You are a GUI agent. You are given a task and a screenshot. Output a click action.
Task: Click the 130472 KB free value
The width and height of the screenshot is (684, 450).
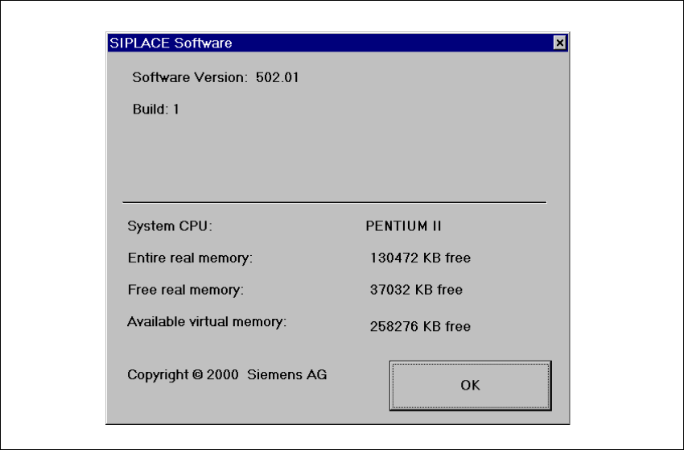pos(421,258)
